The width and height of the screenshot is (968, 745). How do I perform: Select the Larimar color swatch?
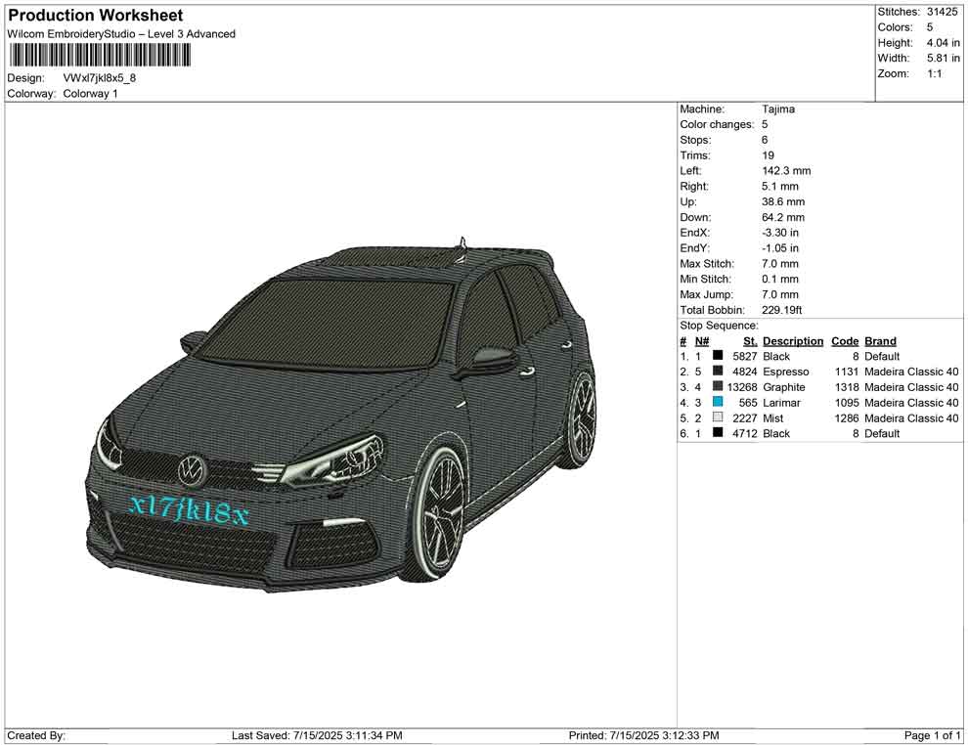[718, 403]
